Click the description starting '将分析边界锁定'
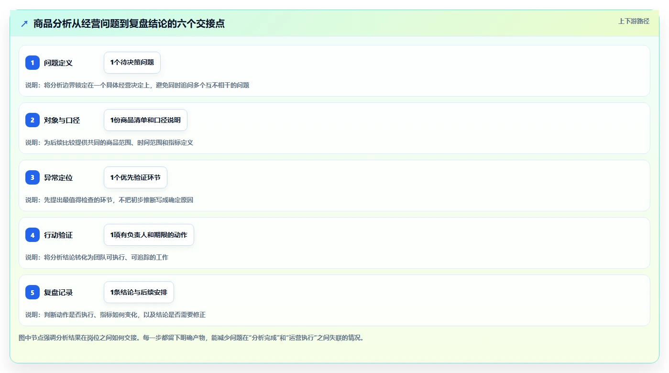This screenshot has width=669, height=373. tap(137, 85)
